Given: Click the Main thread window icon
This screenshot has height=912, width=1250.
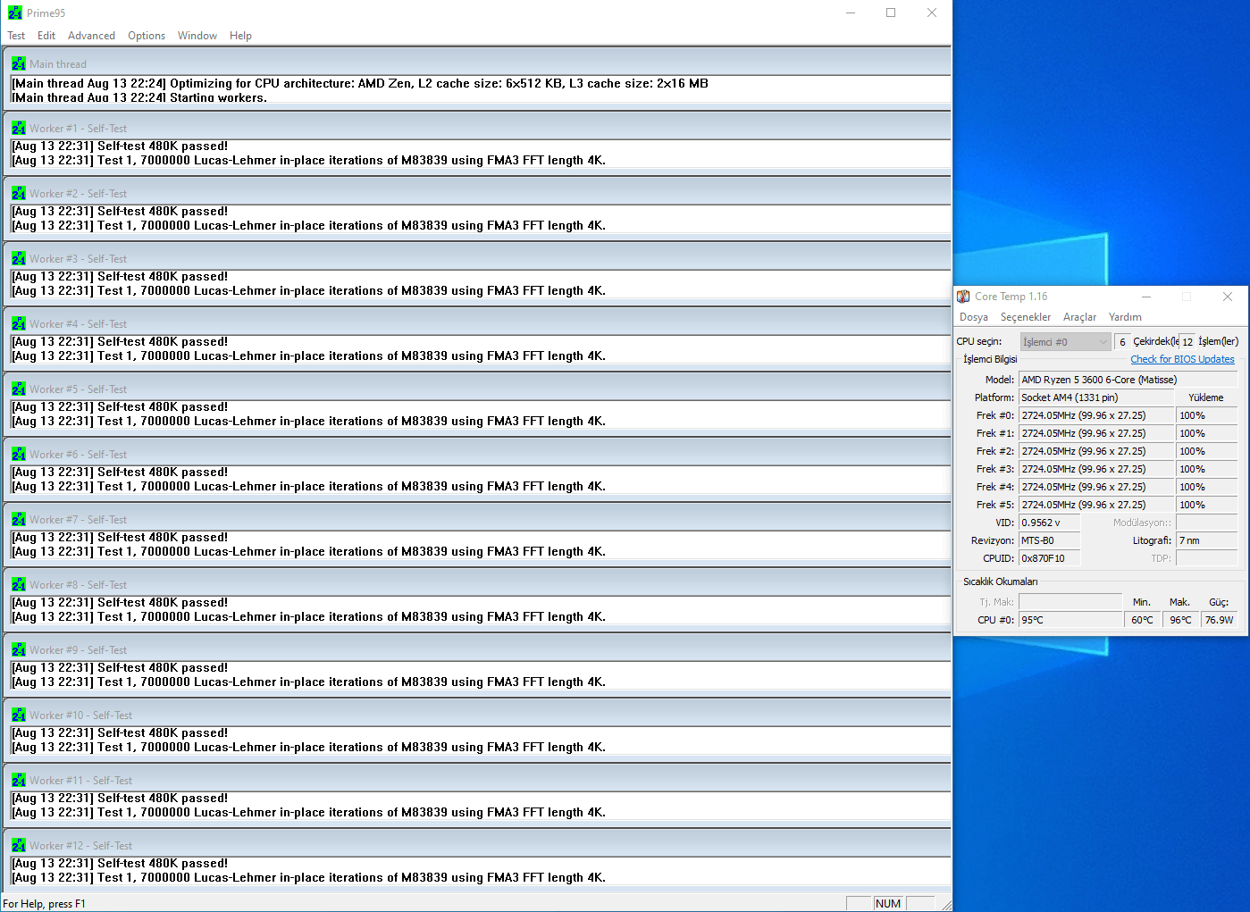Looking at the screenshot, I should (x=19, y=63).
